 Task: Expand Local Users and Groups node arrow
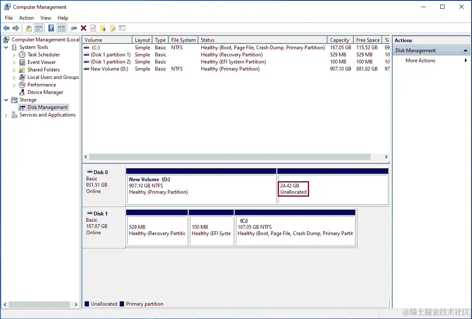14,77
